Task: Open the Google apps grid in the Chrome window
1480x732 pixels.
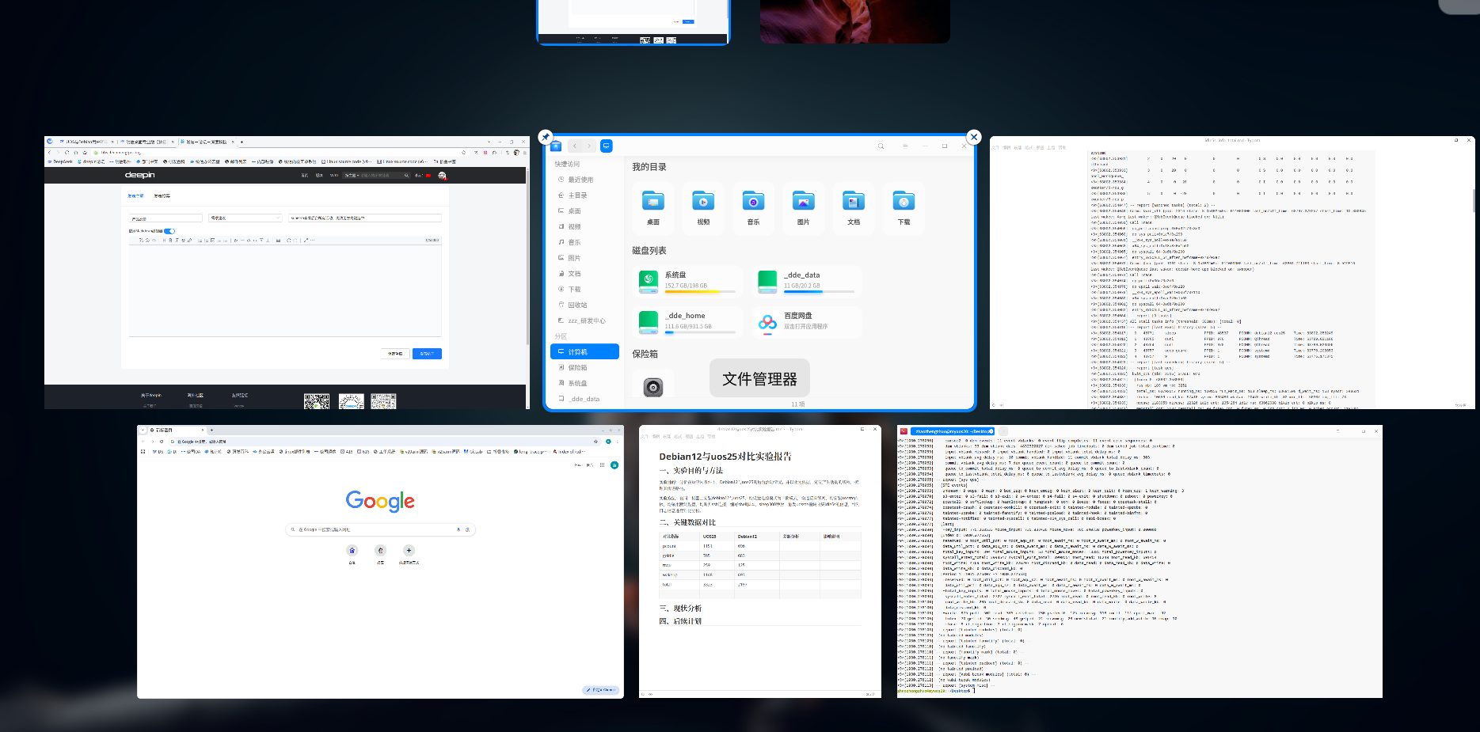Action: click(602, 465)
